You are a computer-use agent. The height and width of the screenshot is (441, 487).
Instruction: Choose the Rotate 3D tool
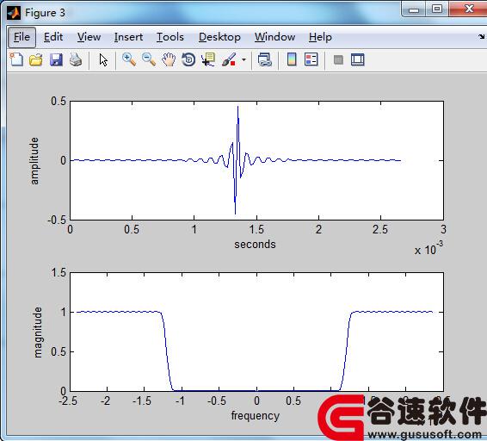point(188,59)
